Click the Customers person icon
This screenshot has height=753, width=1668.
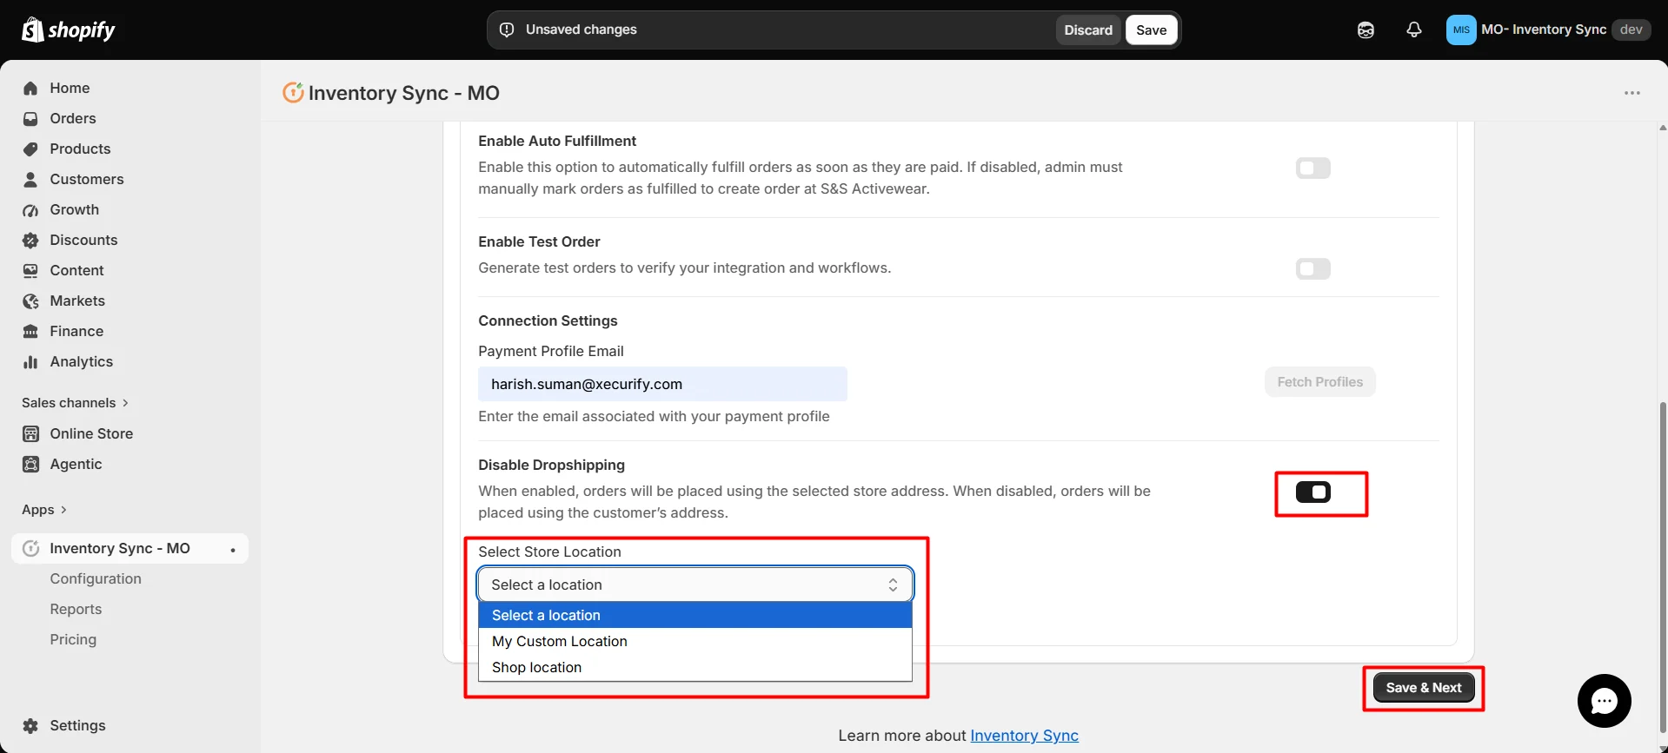(30, 179)
